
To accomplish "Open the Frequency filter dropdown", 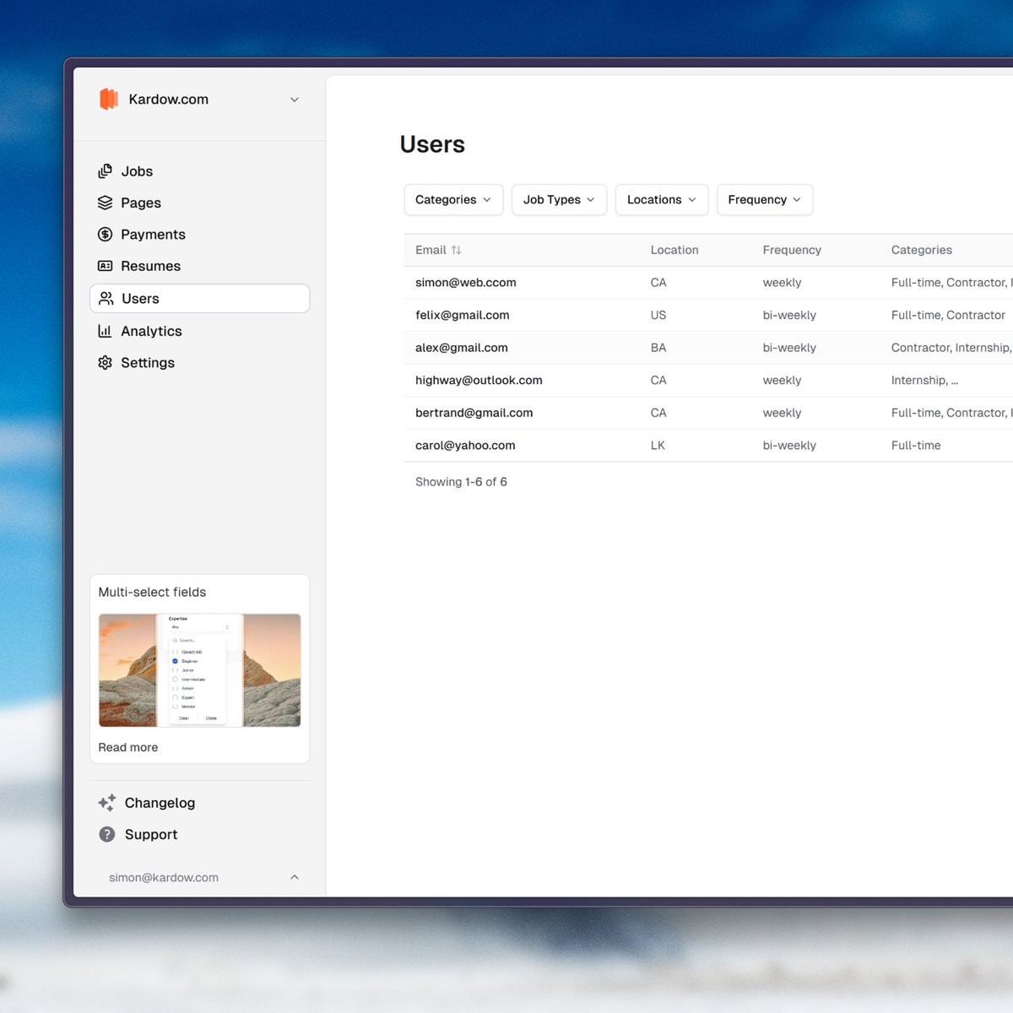I will pos(765,199).
